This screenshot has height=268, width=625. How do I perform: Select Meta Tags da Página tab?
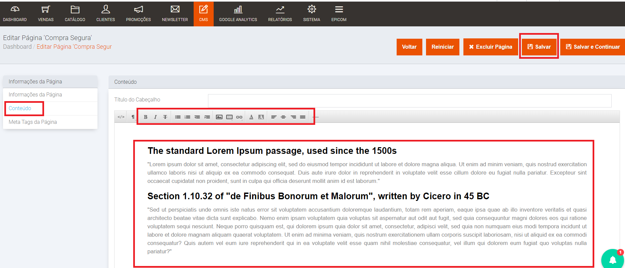[33, 122]
